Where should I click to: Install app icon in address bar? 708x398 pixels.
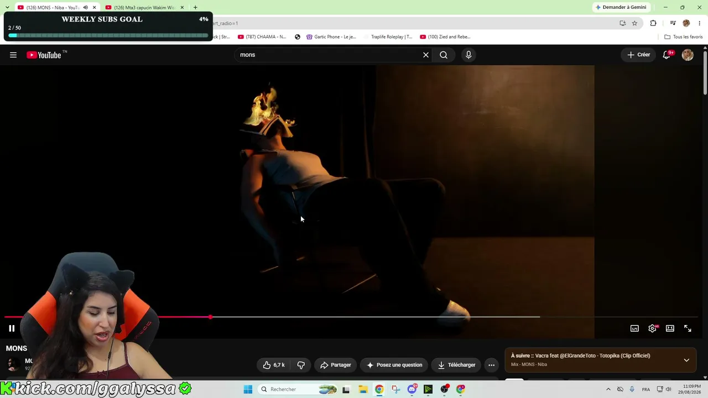622,23
